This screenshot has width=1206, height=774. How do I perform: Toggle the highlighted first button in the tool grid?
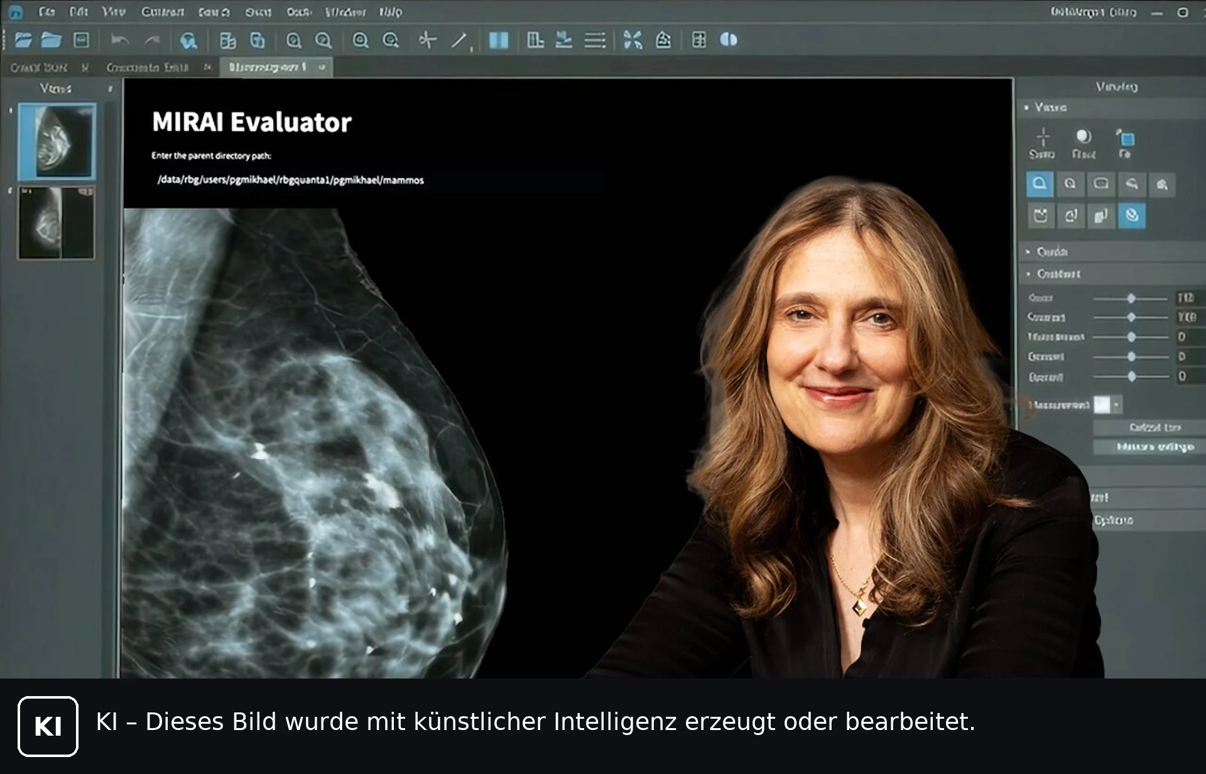1040,184
